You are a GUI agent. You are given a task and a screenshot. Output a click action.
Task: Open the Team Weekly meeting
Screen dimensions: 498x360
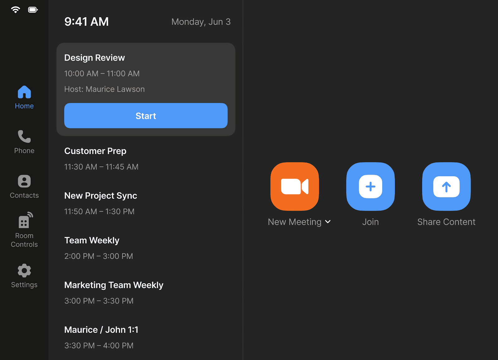pos(92,241)
